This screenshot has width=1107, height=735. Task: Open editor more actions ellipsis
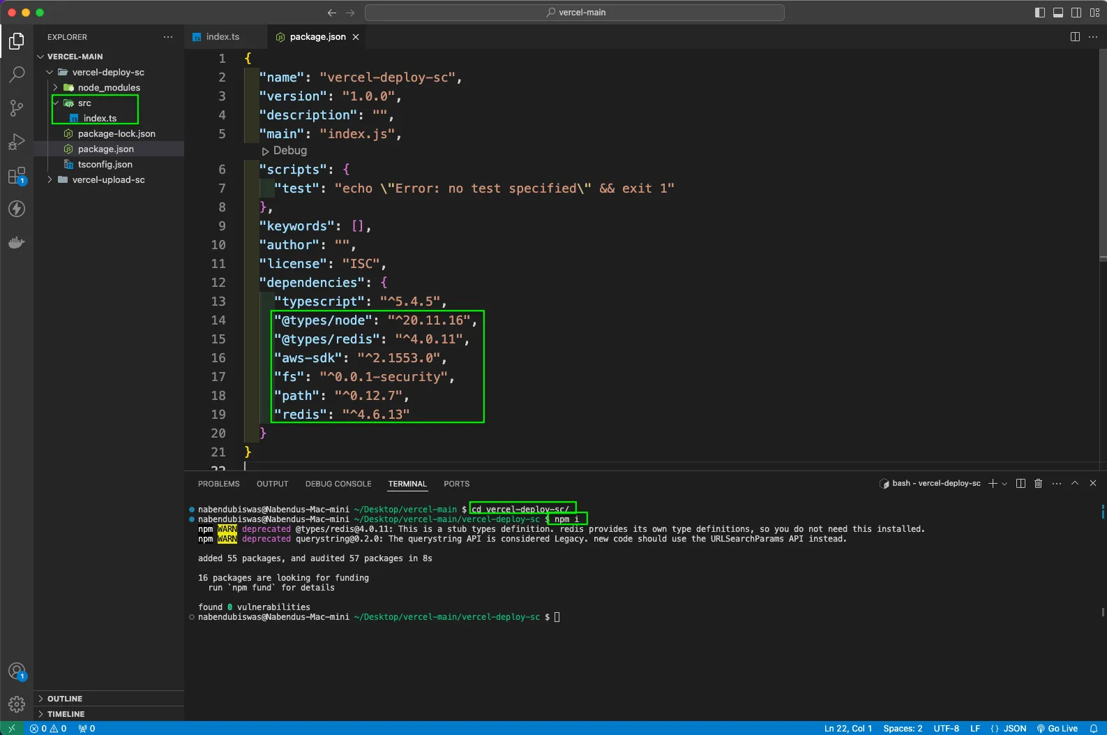[x=1093, y=37]
